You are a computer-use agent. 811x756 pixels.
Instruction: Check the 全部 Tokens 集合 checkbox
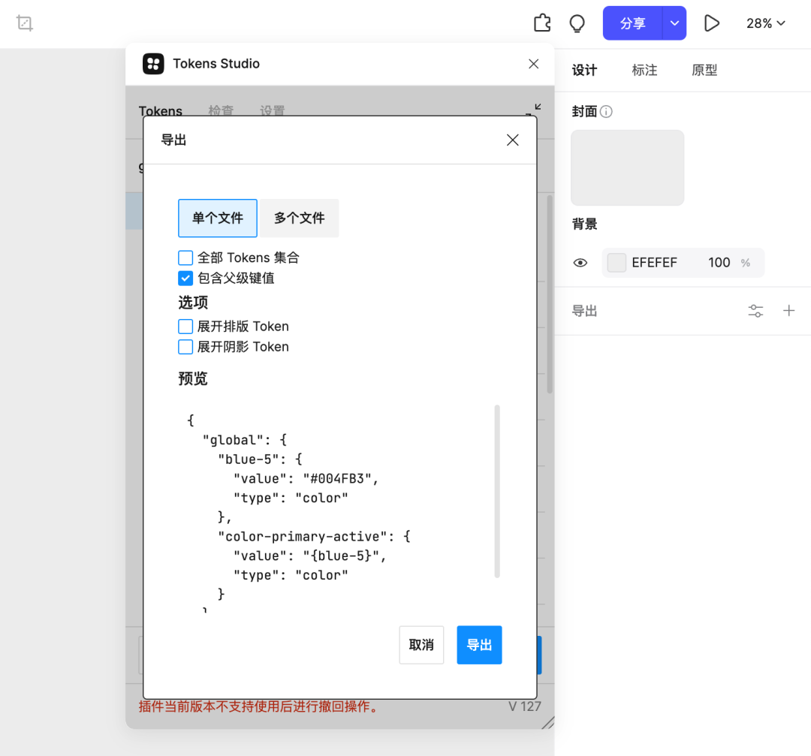(185, 258)
